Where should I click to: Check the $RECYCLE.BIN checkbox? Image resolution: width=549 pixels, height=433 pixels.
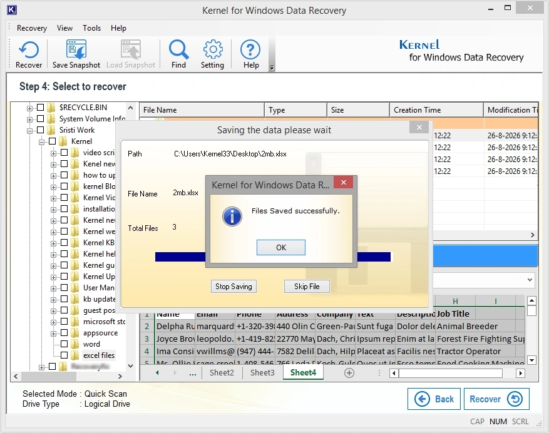point(41,107)
